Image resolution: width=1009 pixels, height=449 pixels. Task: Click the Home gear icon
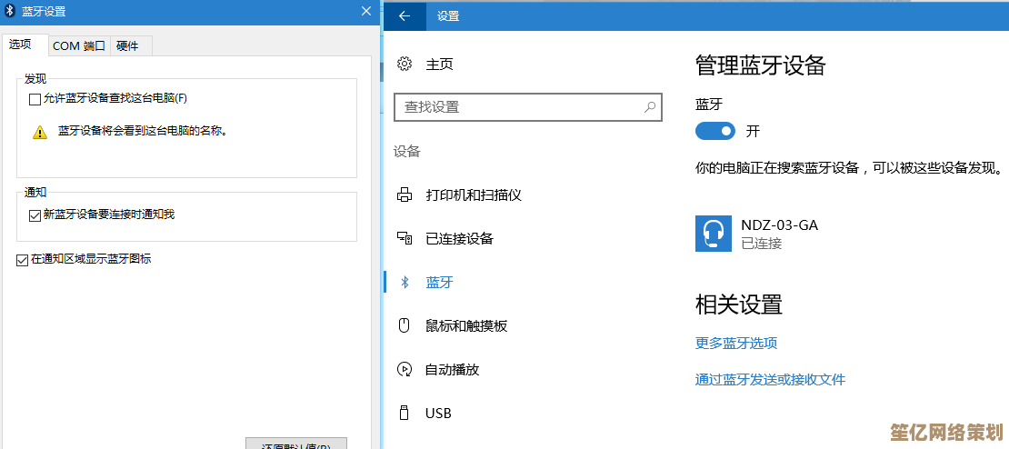coord(405,64)
